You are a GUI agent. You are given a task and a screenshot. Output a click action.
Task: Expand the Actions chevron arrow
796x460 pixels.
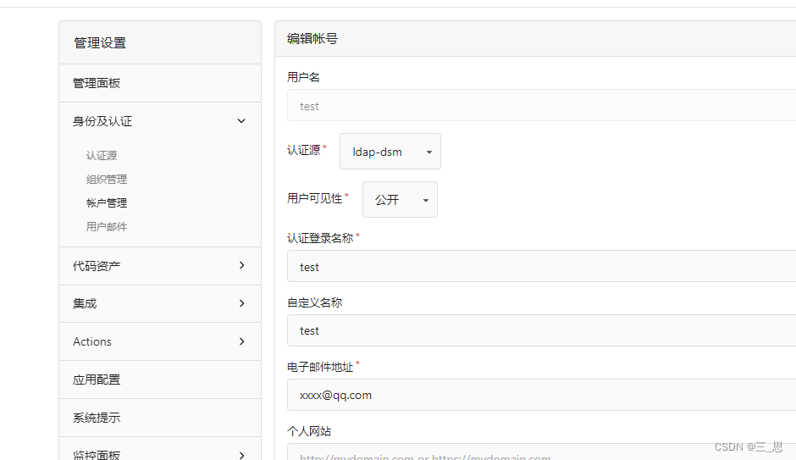(241, 341)
